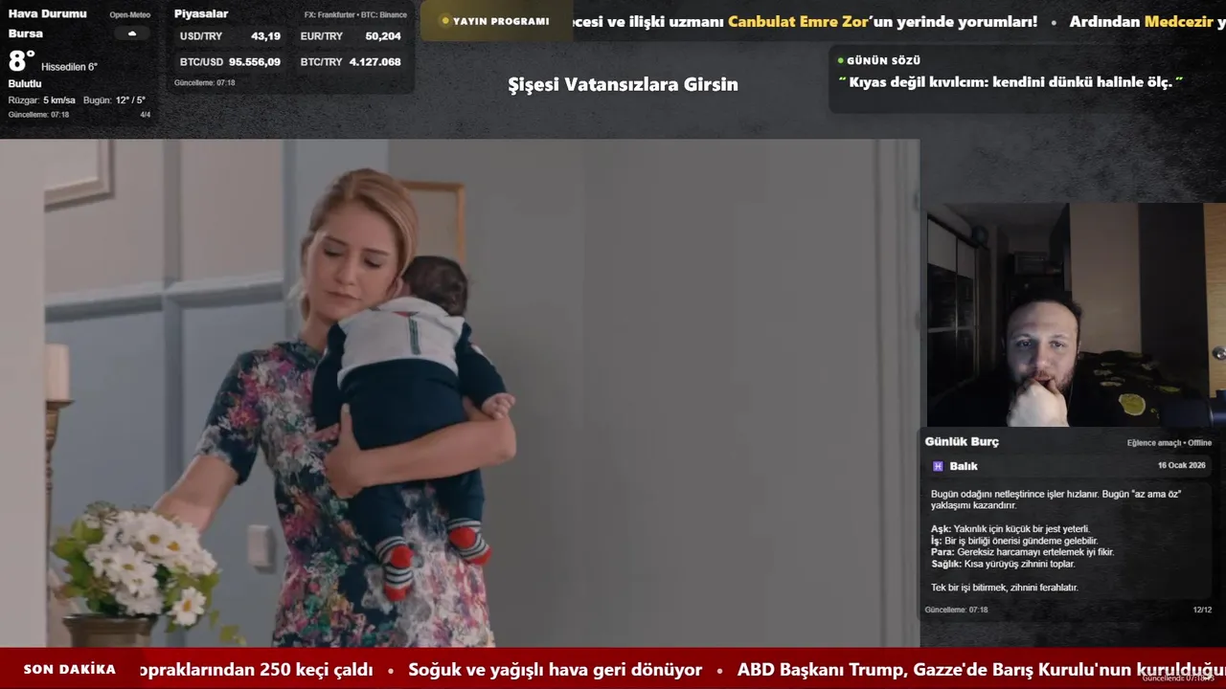Click 'Tek bir işi bitirmek' closing line

tap(1005, 588)
